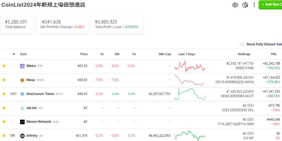The height and width of the screenshot is (141, 282).
Task: Click the Add New Coin button
Action: point(270,5)
